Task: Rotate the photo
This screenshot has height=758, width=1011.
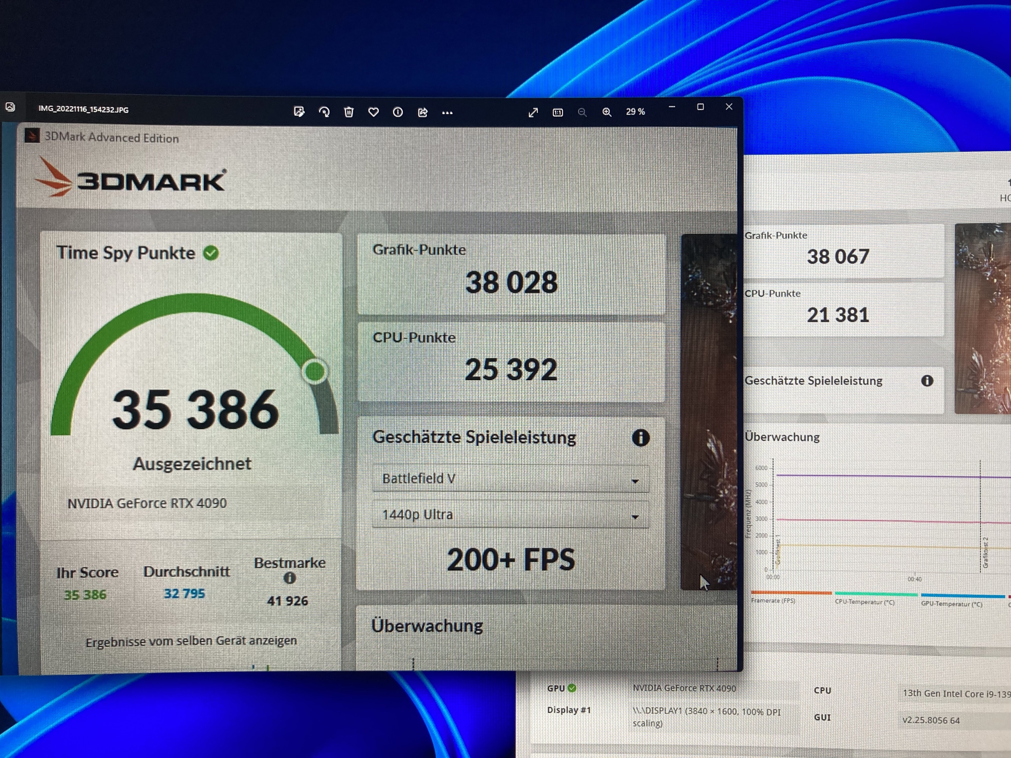Action: [324, 112]
